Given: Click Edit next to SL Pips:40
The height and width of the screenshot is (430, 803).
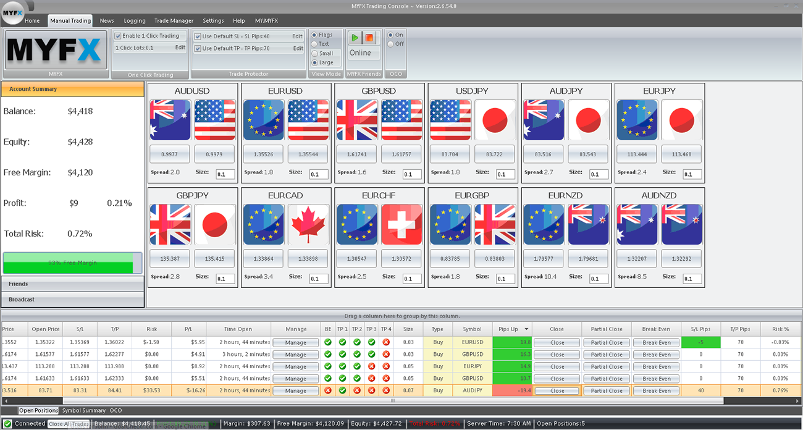Looking at the screenshot, I should click(x=297, y=36).
